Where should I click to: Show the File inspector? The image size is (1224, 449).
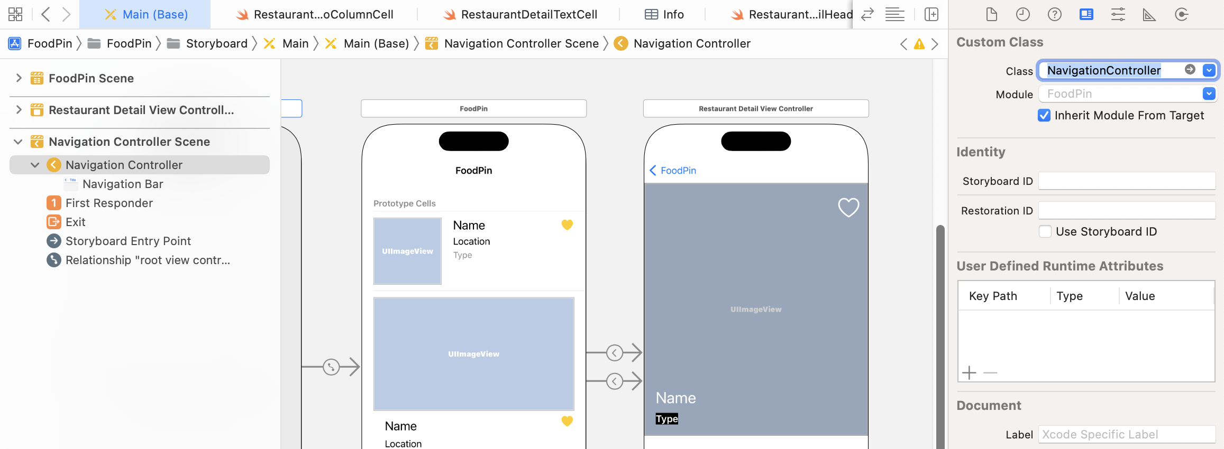click(x=992, y=14)
